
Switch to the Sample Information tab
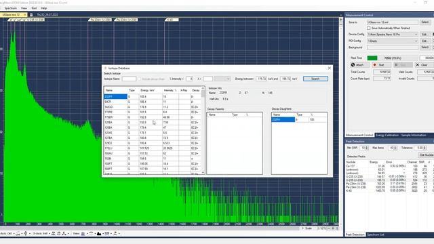[x=414, y=135]
